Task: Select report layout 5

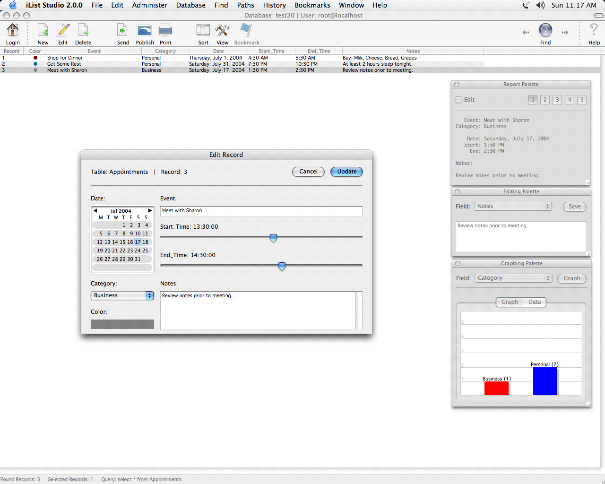Action: point(582,100)
